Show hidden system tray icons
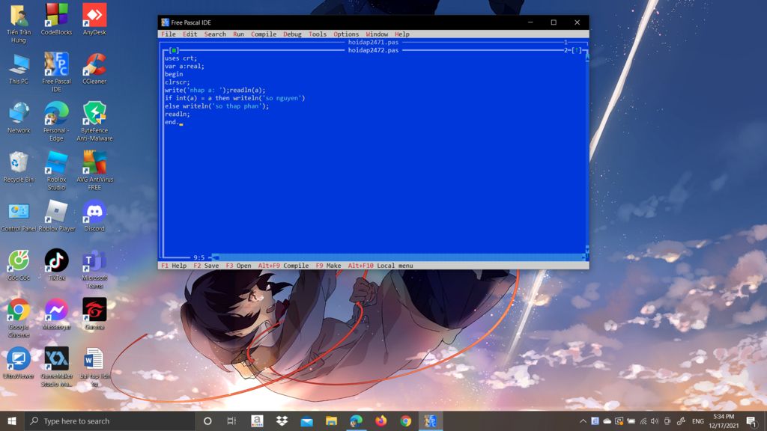 583,421
